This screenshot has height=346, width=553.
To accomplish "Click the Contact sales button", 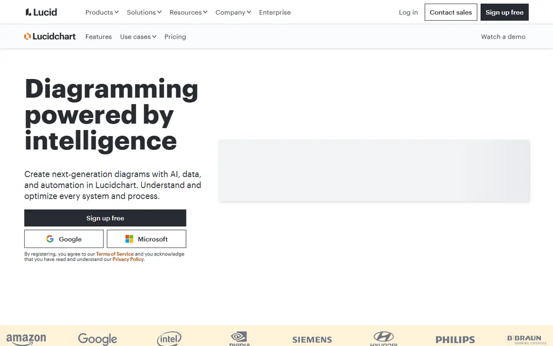I will pyautogui.click(x=450, y=13).
